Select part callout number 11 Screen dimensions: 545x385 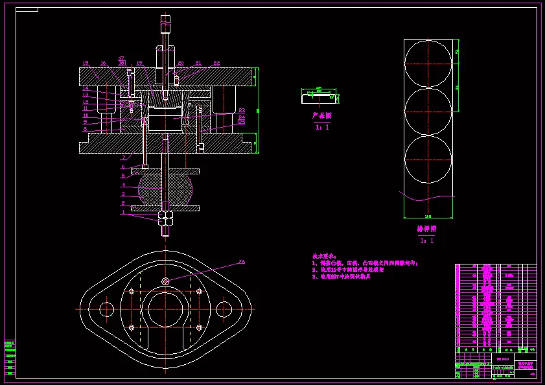pos(86,108)
